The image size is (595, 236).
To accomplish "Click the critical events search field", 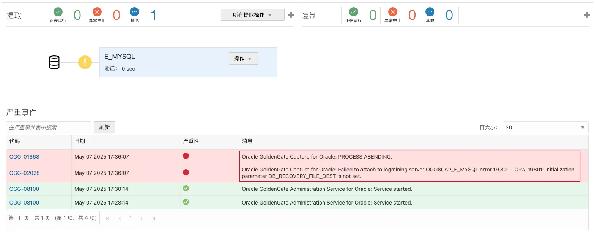I will (49, 127).
